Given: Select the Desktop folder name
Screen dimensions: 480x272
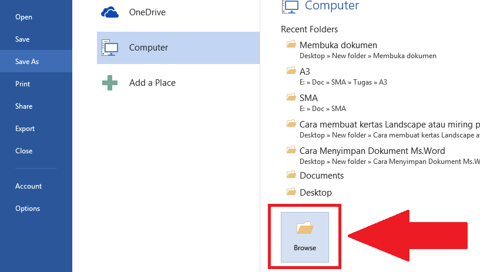Looking at the screenshot, I should tap(315, 193).
